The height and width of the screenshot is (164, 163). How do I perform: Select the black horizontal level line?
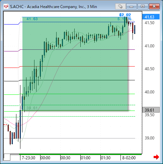pos(69,80)
